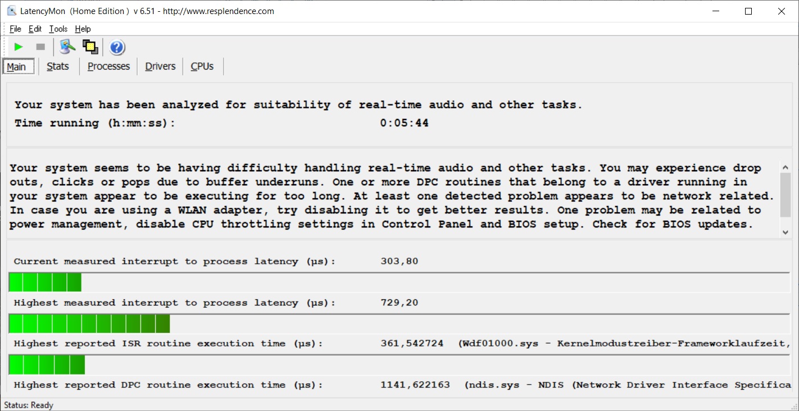Open the File menu
Image resolution: width=799 pixels, height=411 pixels.
pos(15,29)
